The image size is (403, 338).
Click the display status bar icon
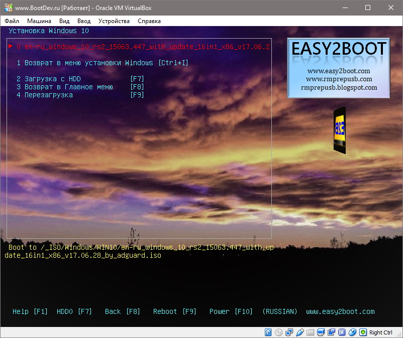coord(321,332)
